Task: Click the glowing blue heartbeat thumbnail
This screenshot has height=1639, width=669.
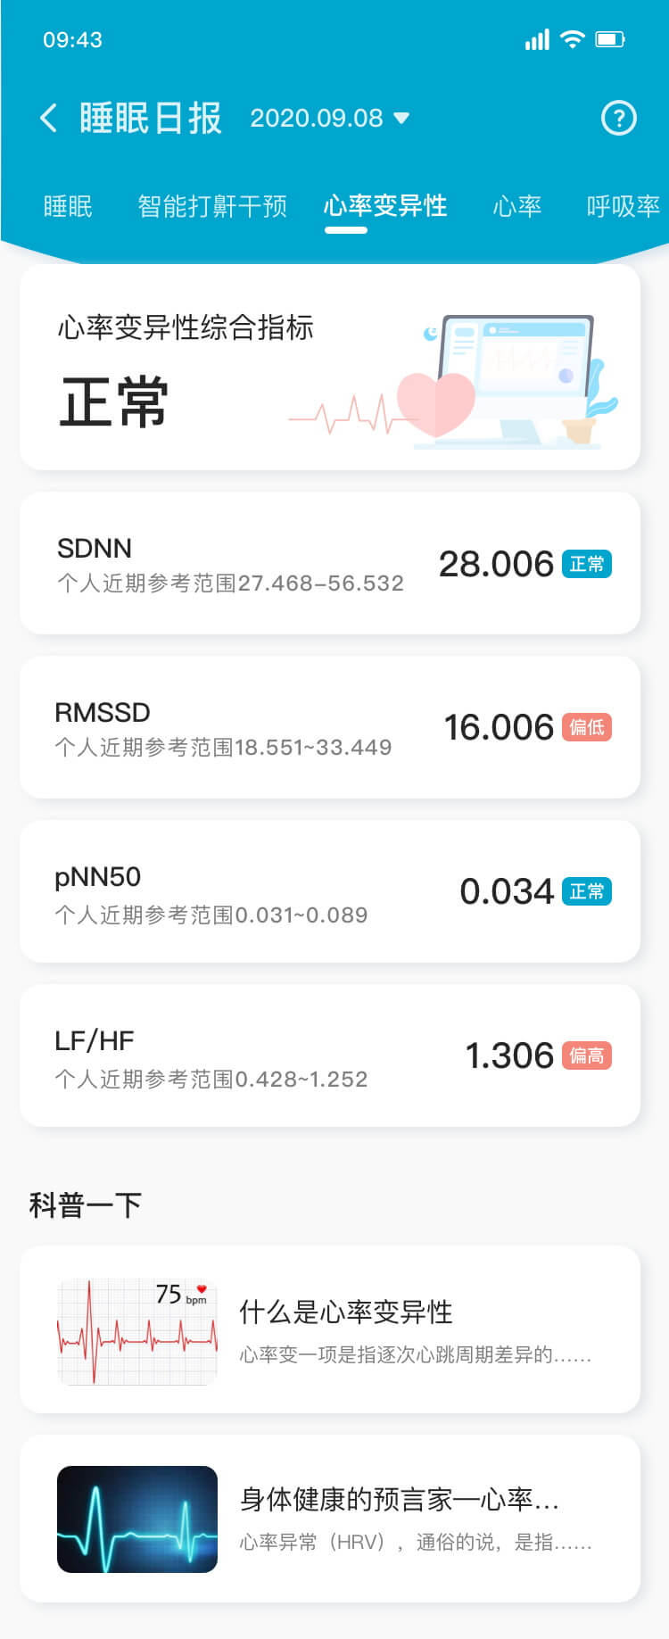Action: pos(137,1519)
